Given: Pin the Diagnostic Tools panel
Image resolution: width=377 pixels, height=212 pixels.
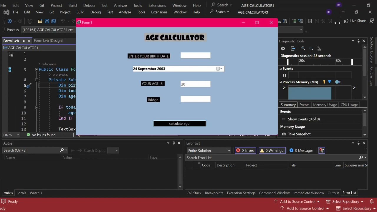Looking at the screenshot, I should 358,41.
